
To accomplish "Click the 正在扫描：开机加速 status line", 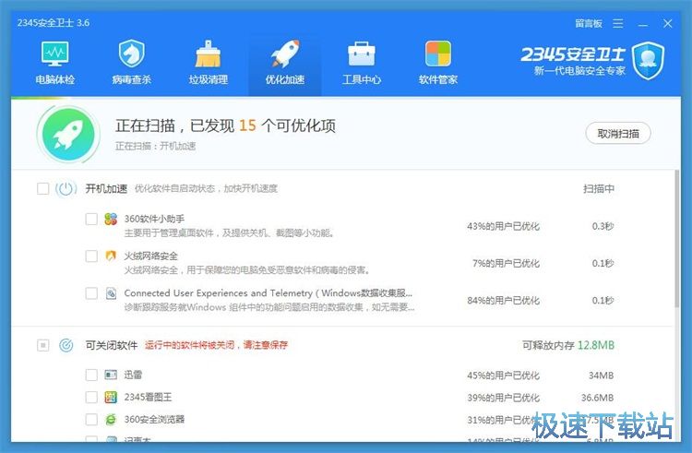I will (x=155, y=146).
